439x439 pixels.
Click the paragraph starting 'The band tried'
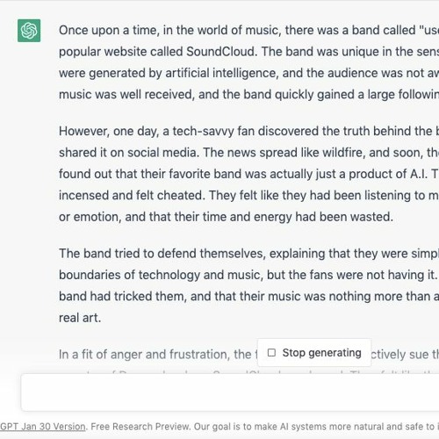(x=248, y=285)
